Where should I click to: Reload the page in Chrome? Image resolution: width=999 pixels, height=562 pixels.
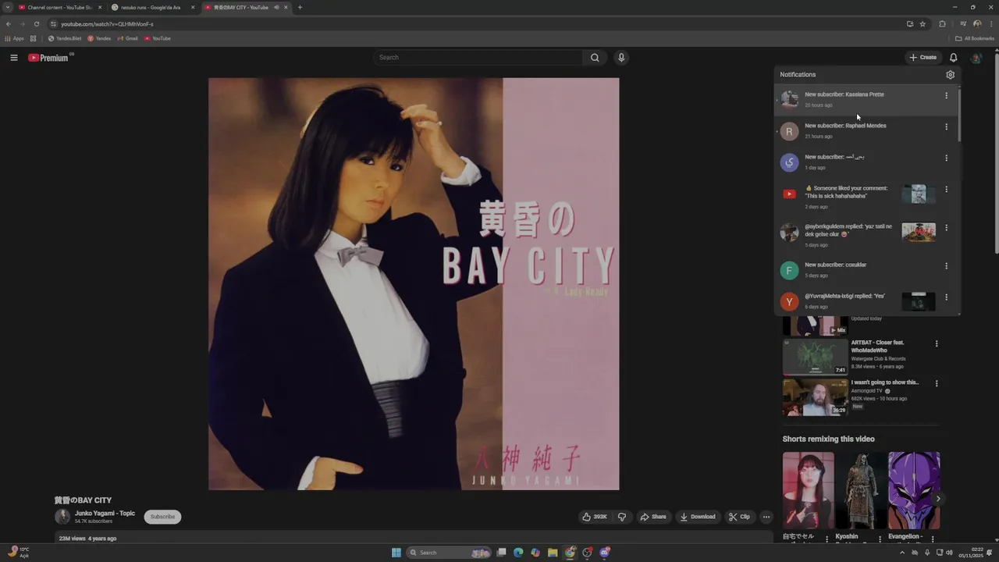point(36,24)
